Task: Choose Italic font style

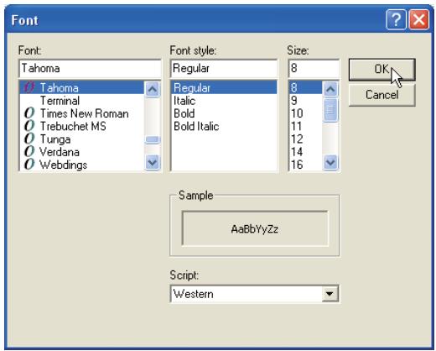Action: tap(224, 101)
